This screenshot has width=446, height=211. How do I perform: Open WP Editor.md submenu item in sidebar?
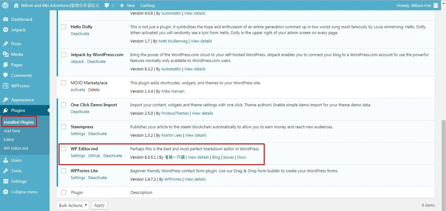[16, 148]
